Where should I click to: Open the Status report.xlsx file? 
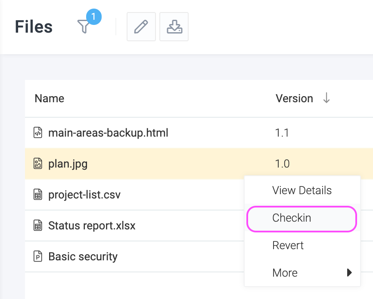[92, 226]
